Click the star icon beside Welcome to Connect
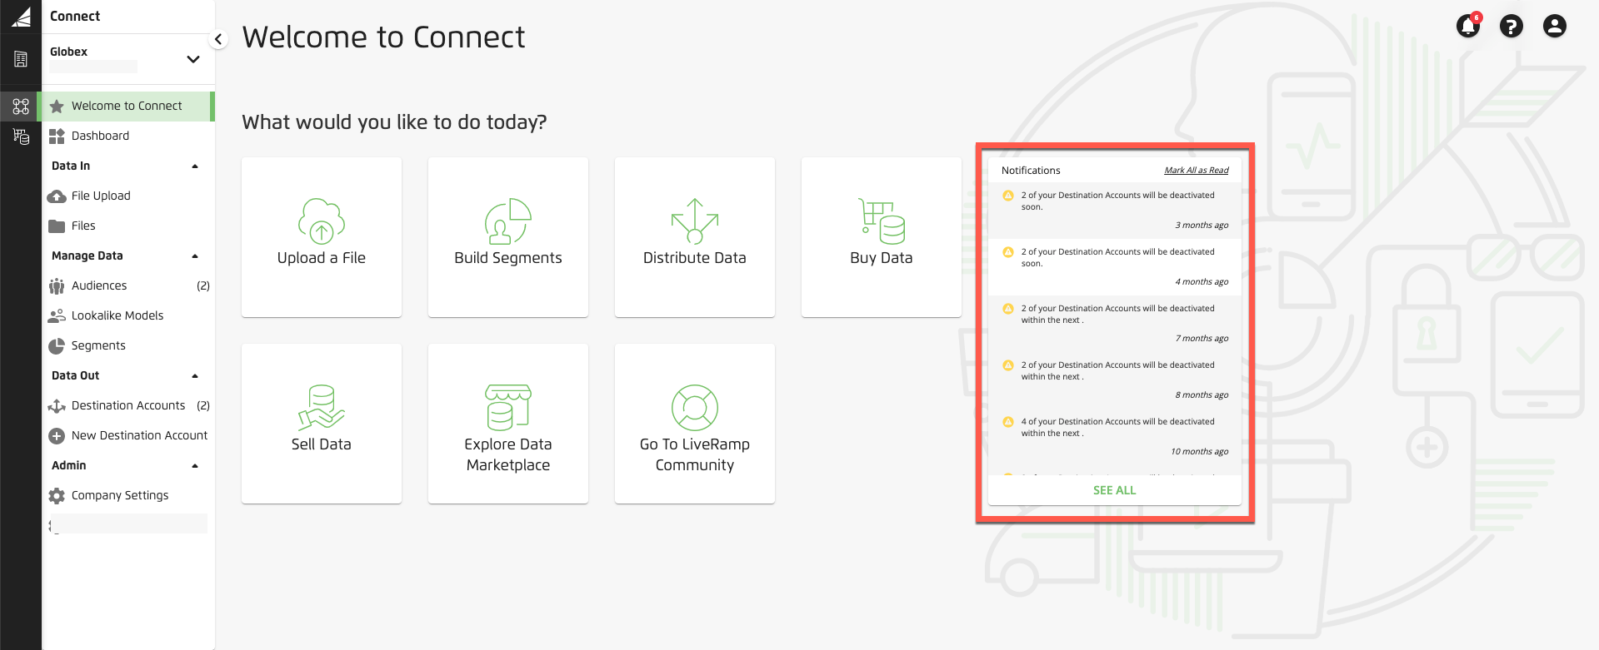 57,106
